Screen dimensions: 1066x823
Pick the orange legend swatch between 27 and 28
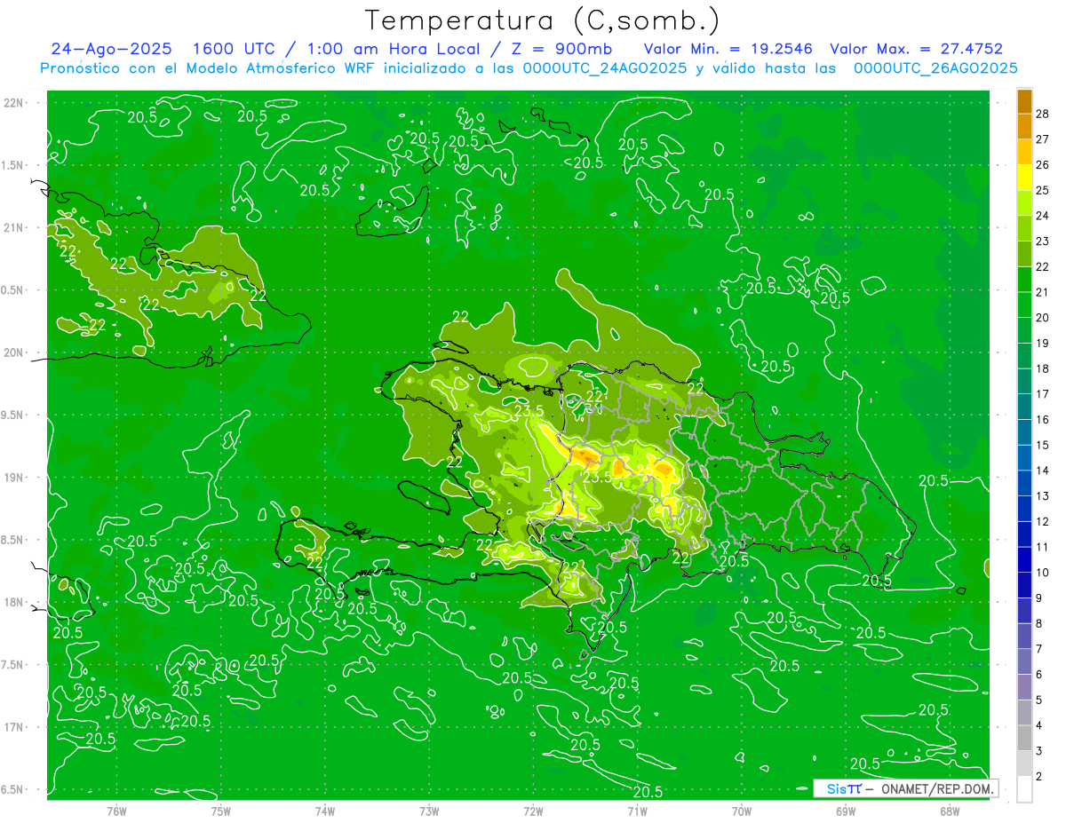pyautogui.click(x=1024, y=127)
